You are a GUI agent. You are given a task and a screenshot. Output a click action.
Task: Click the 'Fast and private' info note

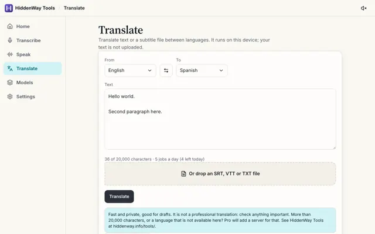click(x=220, y=220)
